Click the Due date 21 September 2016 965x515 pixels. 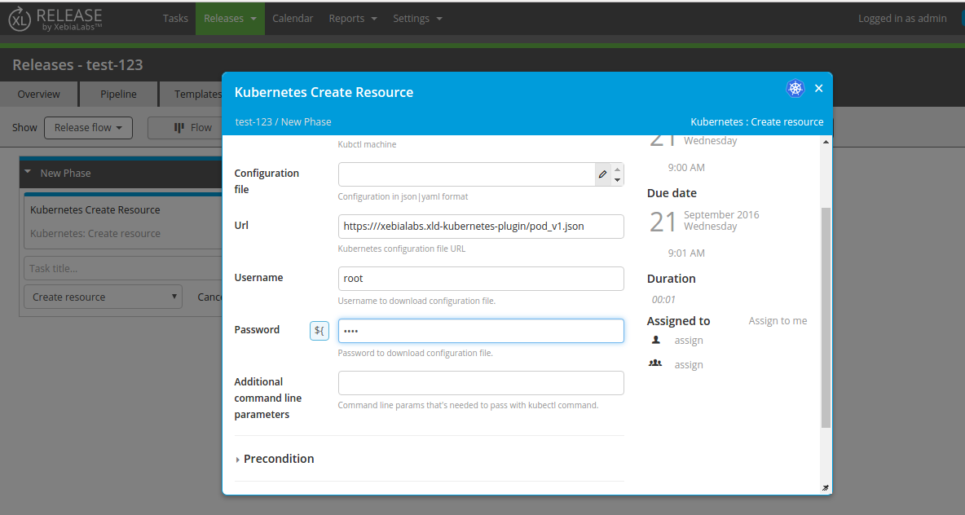point(704,221)
